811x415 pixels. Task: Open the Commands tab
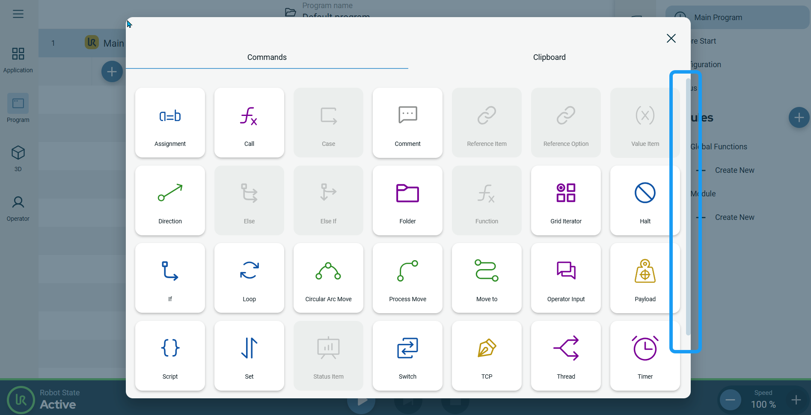(267, 57)
